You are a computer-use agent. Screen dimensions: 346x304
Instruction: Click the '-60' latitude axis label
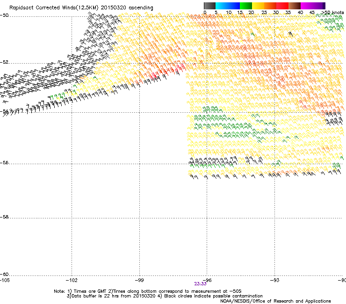[x=4, y=275]
